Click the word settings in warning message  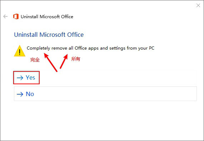click(117, 48)
